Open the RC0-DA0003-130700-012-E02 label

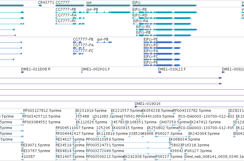(206, 116)
